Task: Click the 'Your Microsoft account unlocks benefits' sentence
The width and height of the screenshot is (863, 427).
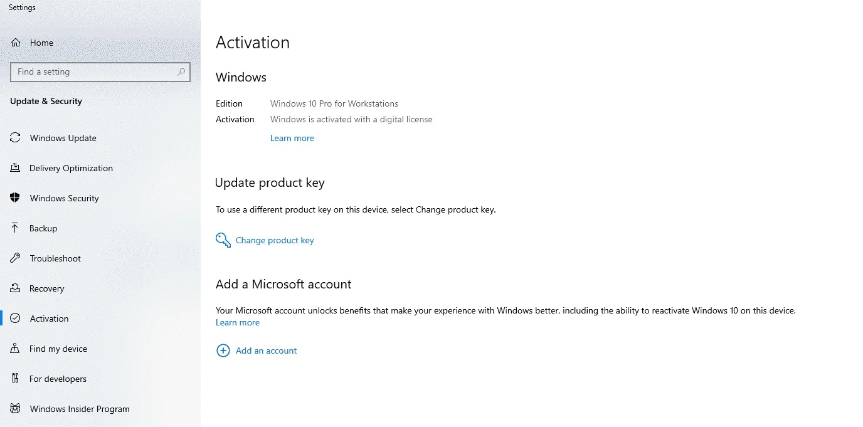Action: point(506,310)
